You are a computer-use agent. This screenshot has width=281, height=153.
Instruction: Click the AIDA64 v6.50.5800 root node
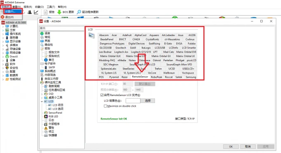(x=16, y=23)
